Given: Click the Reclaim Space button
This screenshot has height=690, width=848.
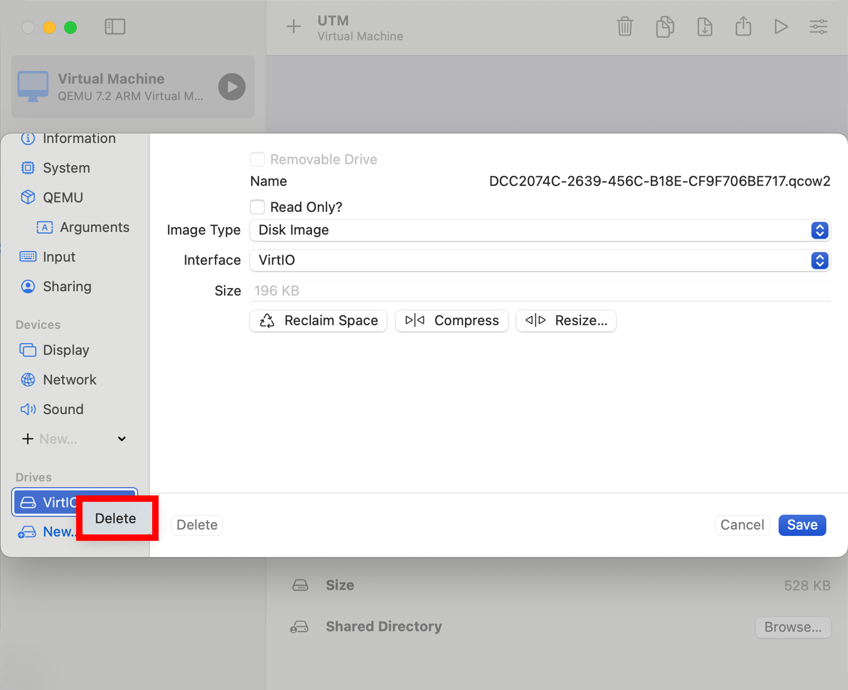Looking at the screenshot, I should coord(318,320).
